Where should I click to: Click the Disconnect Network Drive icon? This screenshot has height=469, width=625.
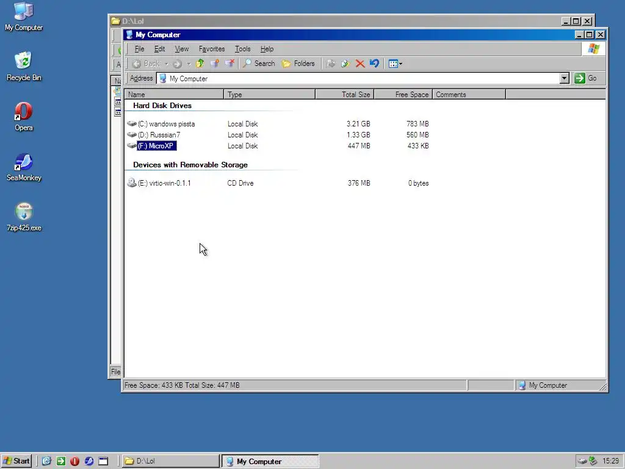tap(229, 64)
